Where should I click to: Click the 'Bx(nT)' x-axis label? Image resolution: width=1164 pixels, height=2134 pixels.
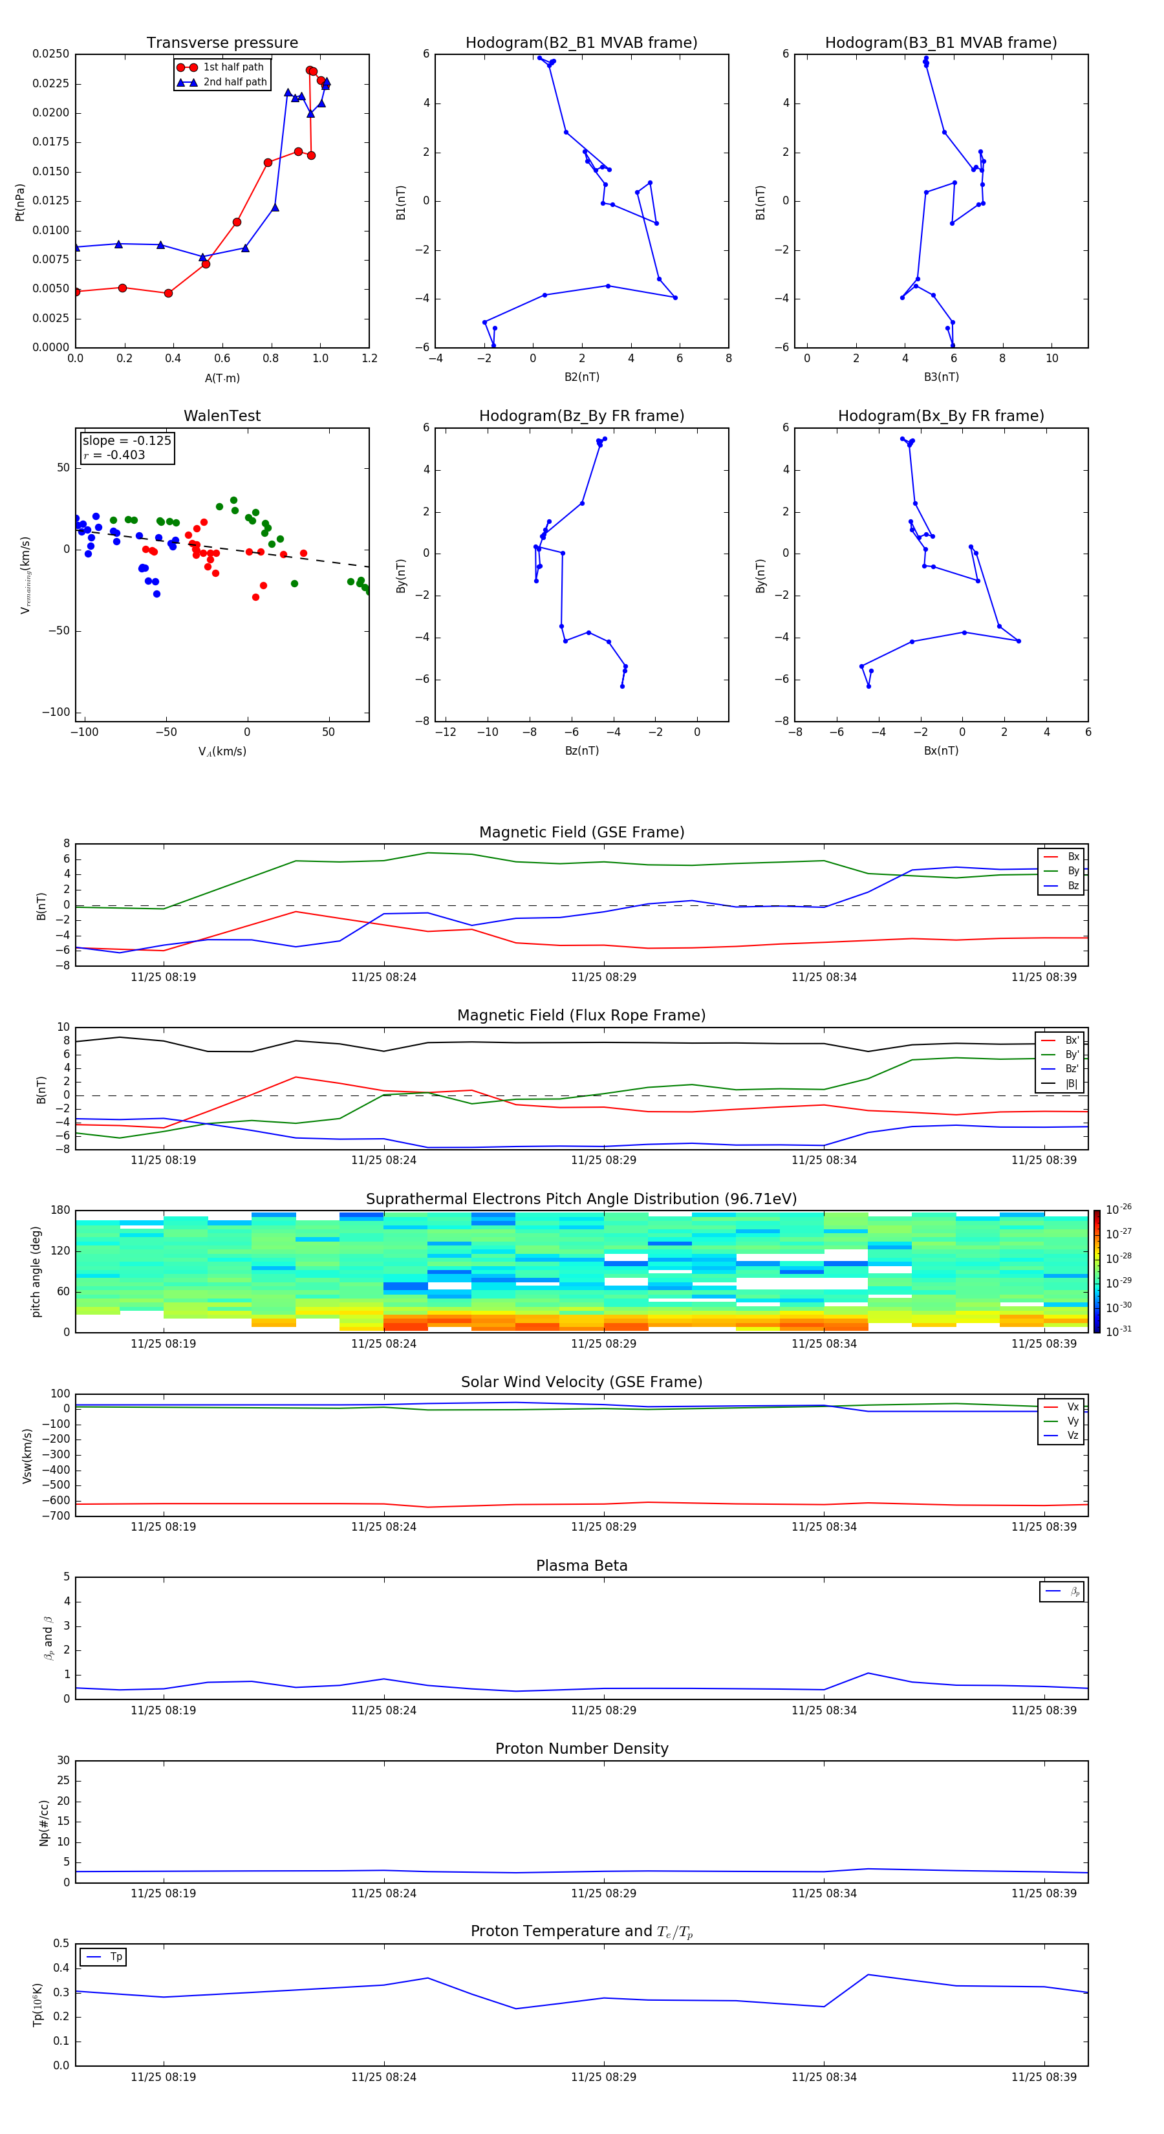[941, 751]
